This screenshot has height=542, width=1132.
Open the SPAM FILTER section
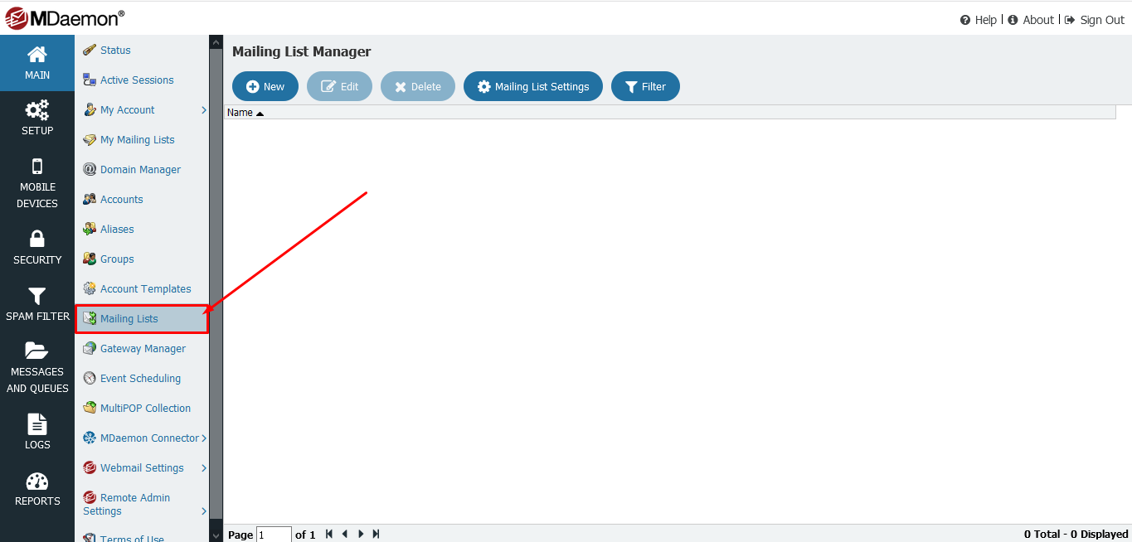[37, 305]
